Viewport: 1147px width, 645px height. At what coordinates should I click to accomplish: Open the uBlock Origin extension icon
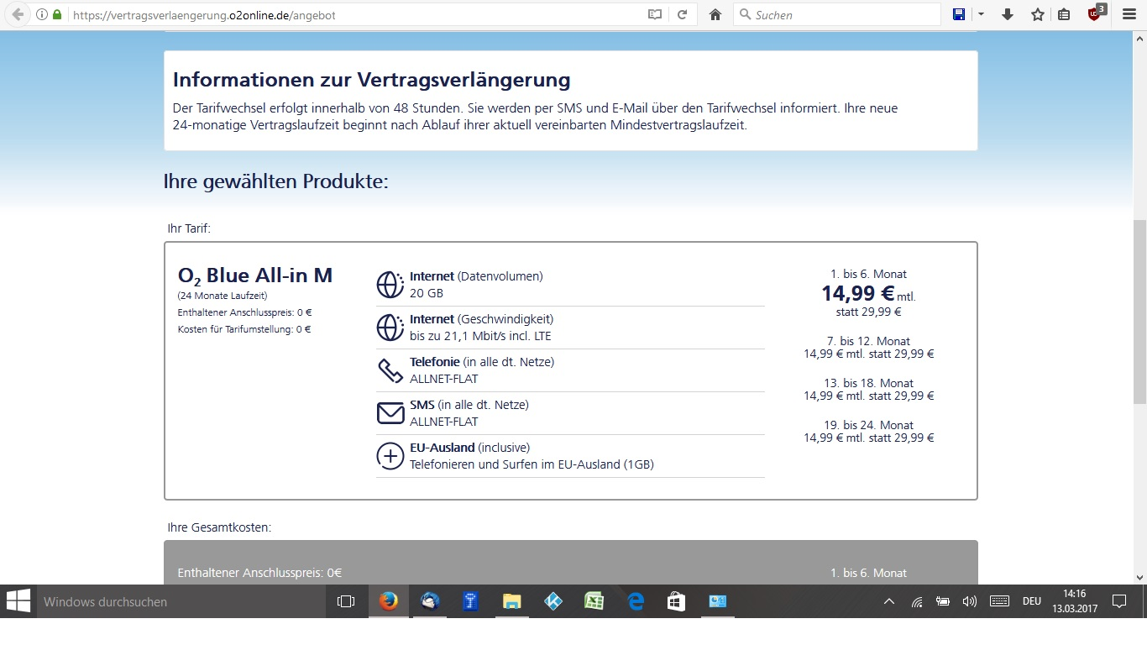(1096, 13)
